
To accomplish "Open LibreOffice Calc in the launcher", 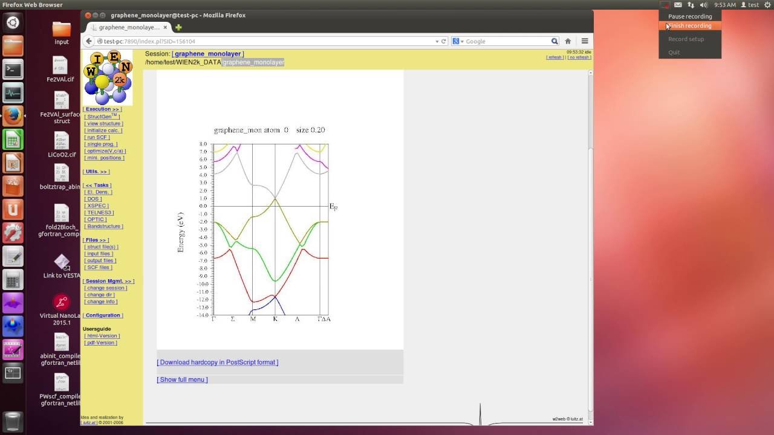I will pos(13,140).
